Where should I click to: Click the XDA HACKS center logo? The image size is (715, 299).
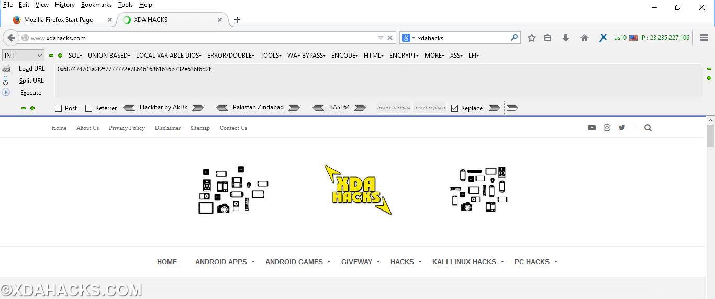[x=359, y=190]
